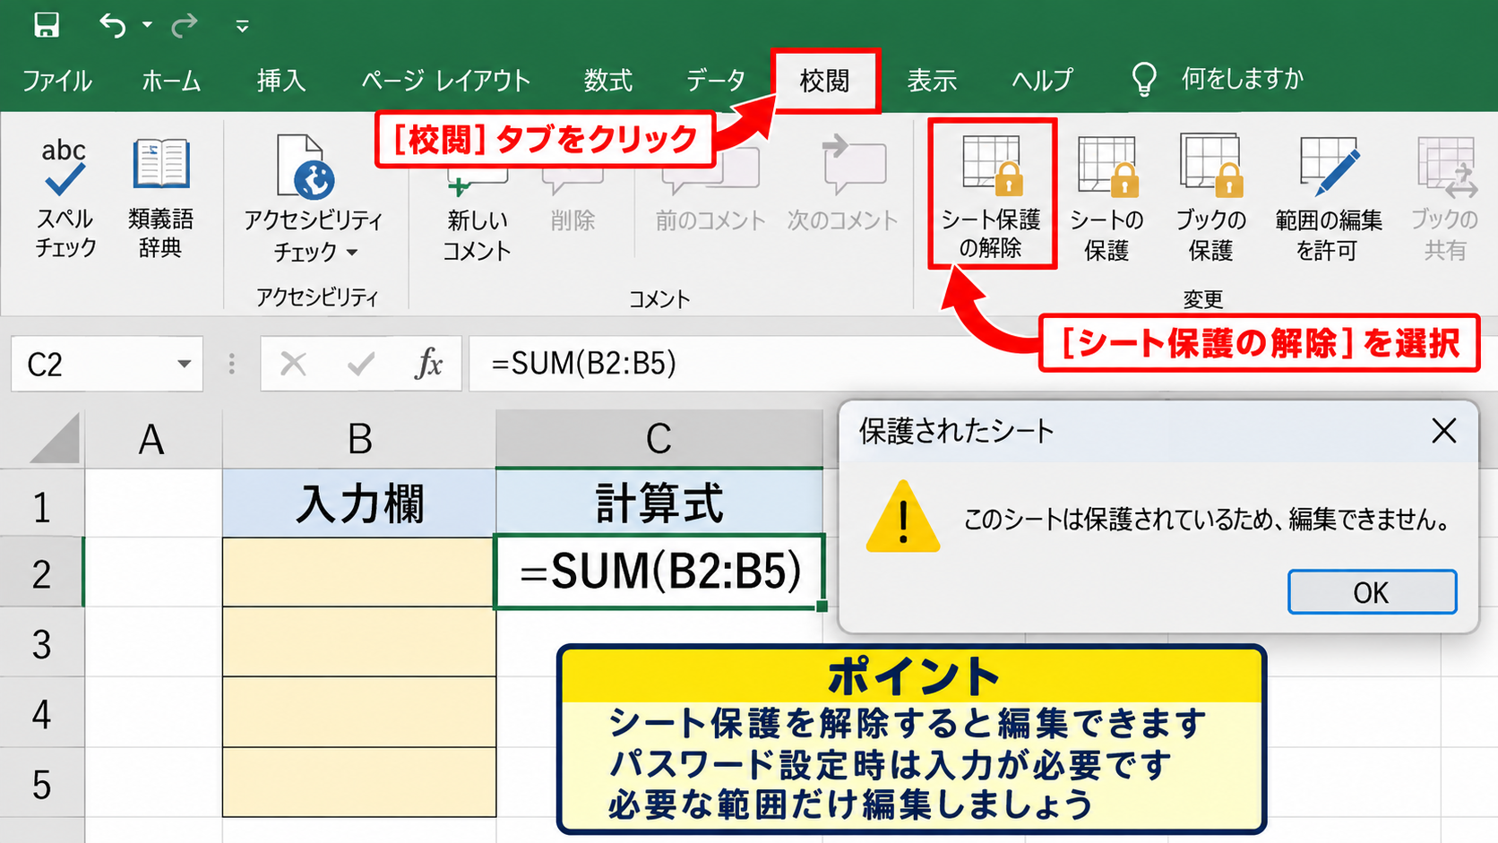The width and height of the screenshot is (1498, 843).
Task: Close the 保護されたシート dialog
Action: [x=1443, y=431]
